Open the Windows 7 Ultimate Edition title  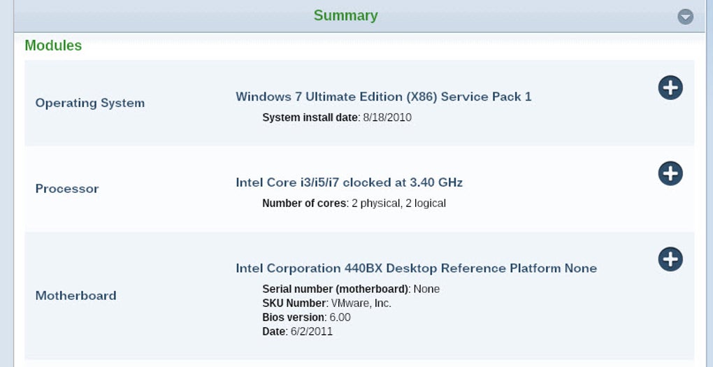click(383, 96)
